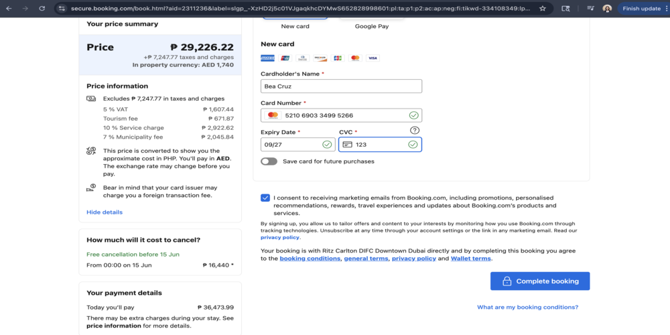Click the foreign transaction fee icon
Screen dimensions: 670x335
(x=91, y=187)
